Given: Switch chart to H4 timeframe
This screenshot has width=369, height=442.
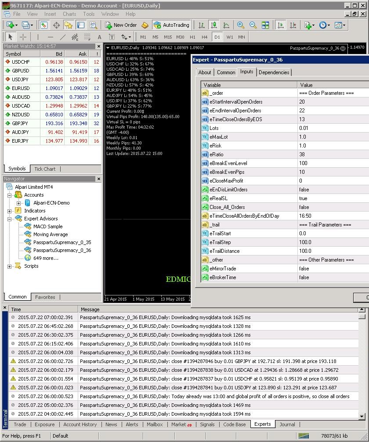Looking at the screenshot, I should [205, 37].
